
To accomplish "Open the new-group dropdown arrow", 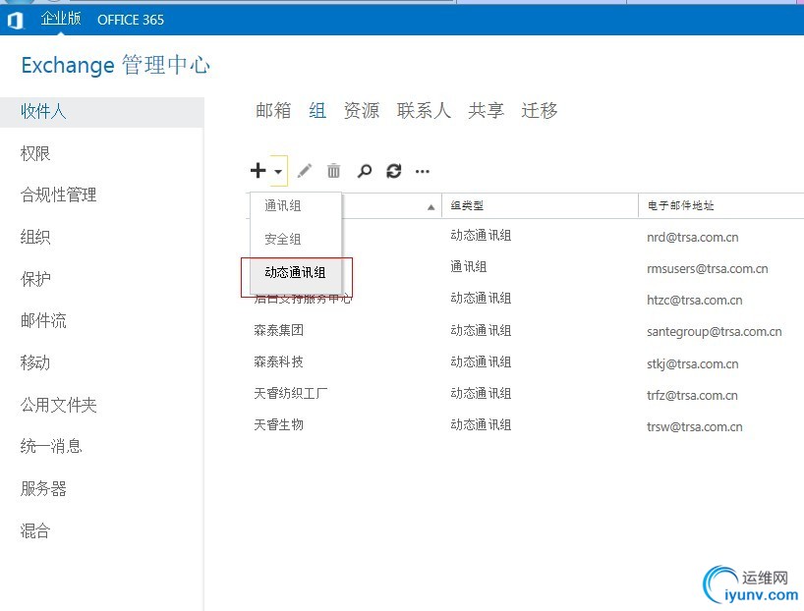I will tap(278, 171).
